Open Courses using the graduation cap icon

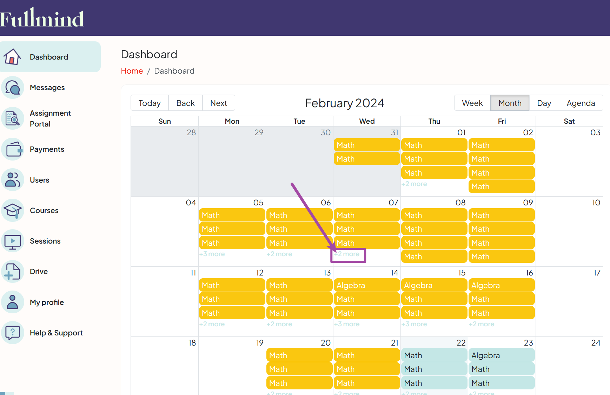tap(13, 210)
